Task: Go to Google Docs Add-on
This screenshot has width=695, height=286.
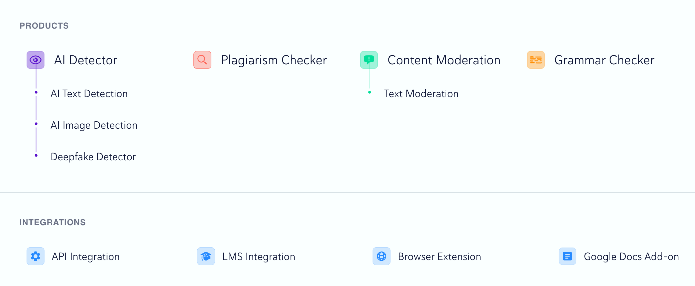Action: click(x=631, y=257)
